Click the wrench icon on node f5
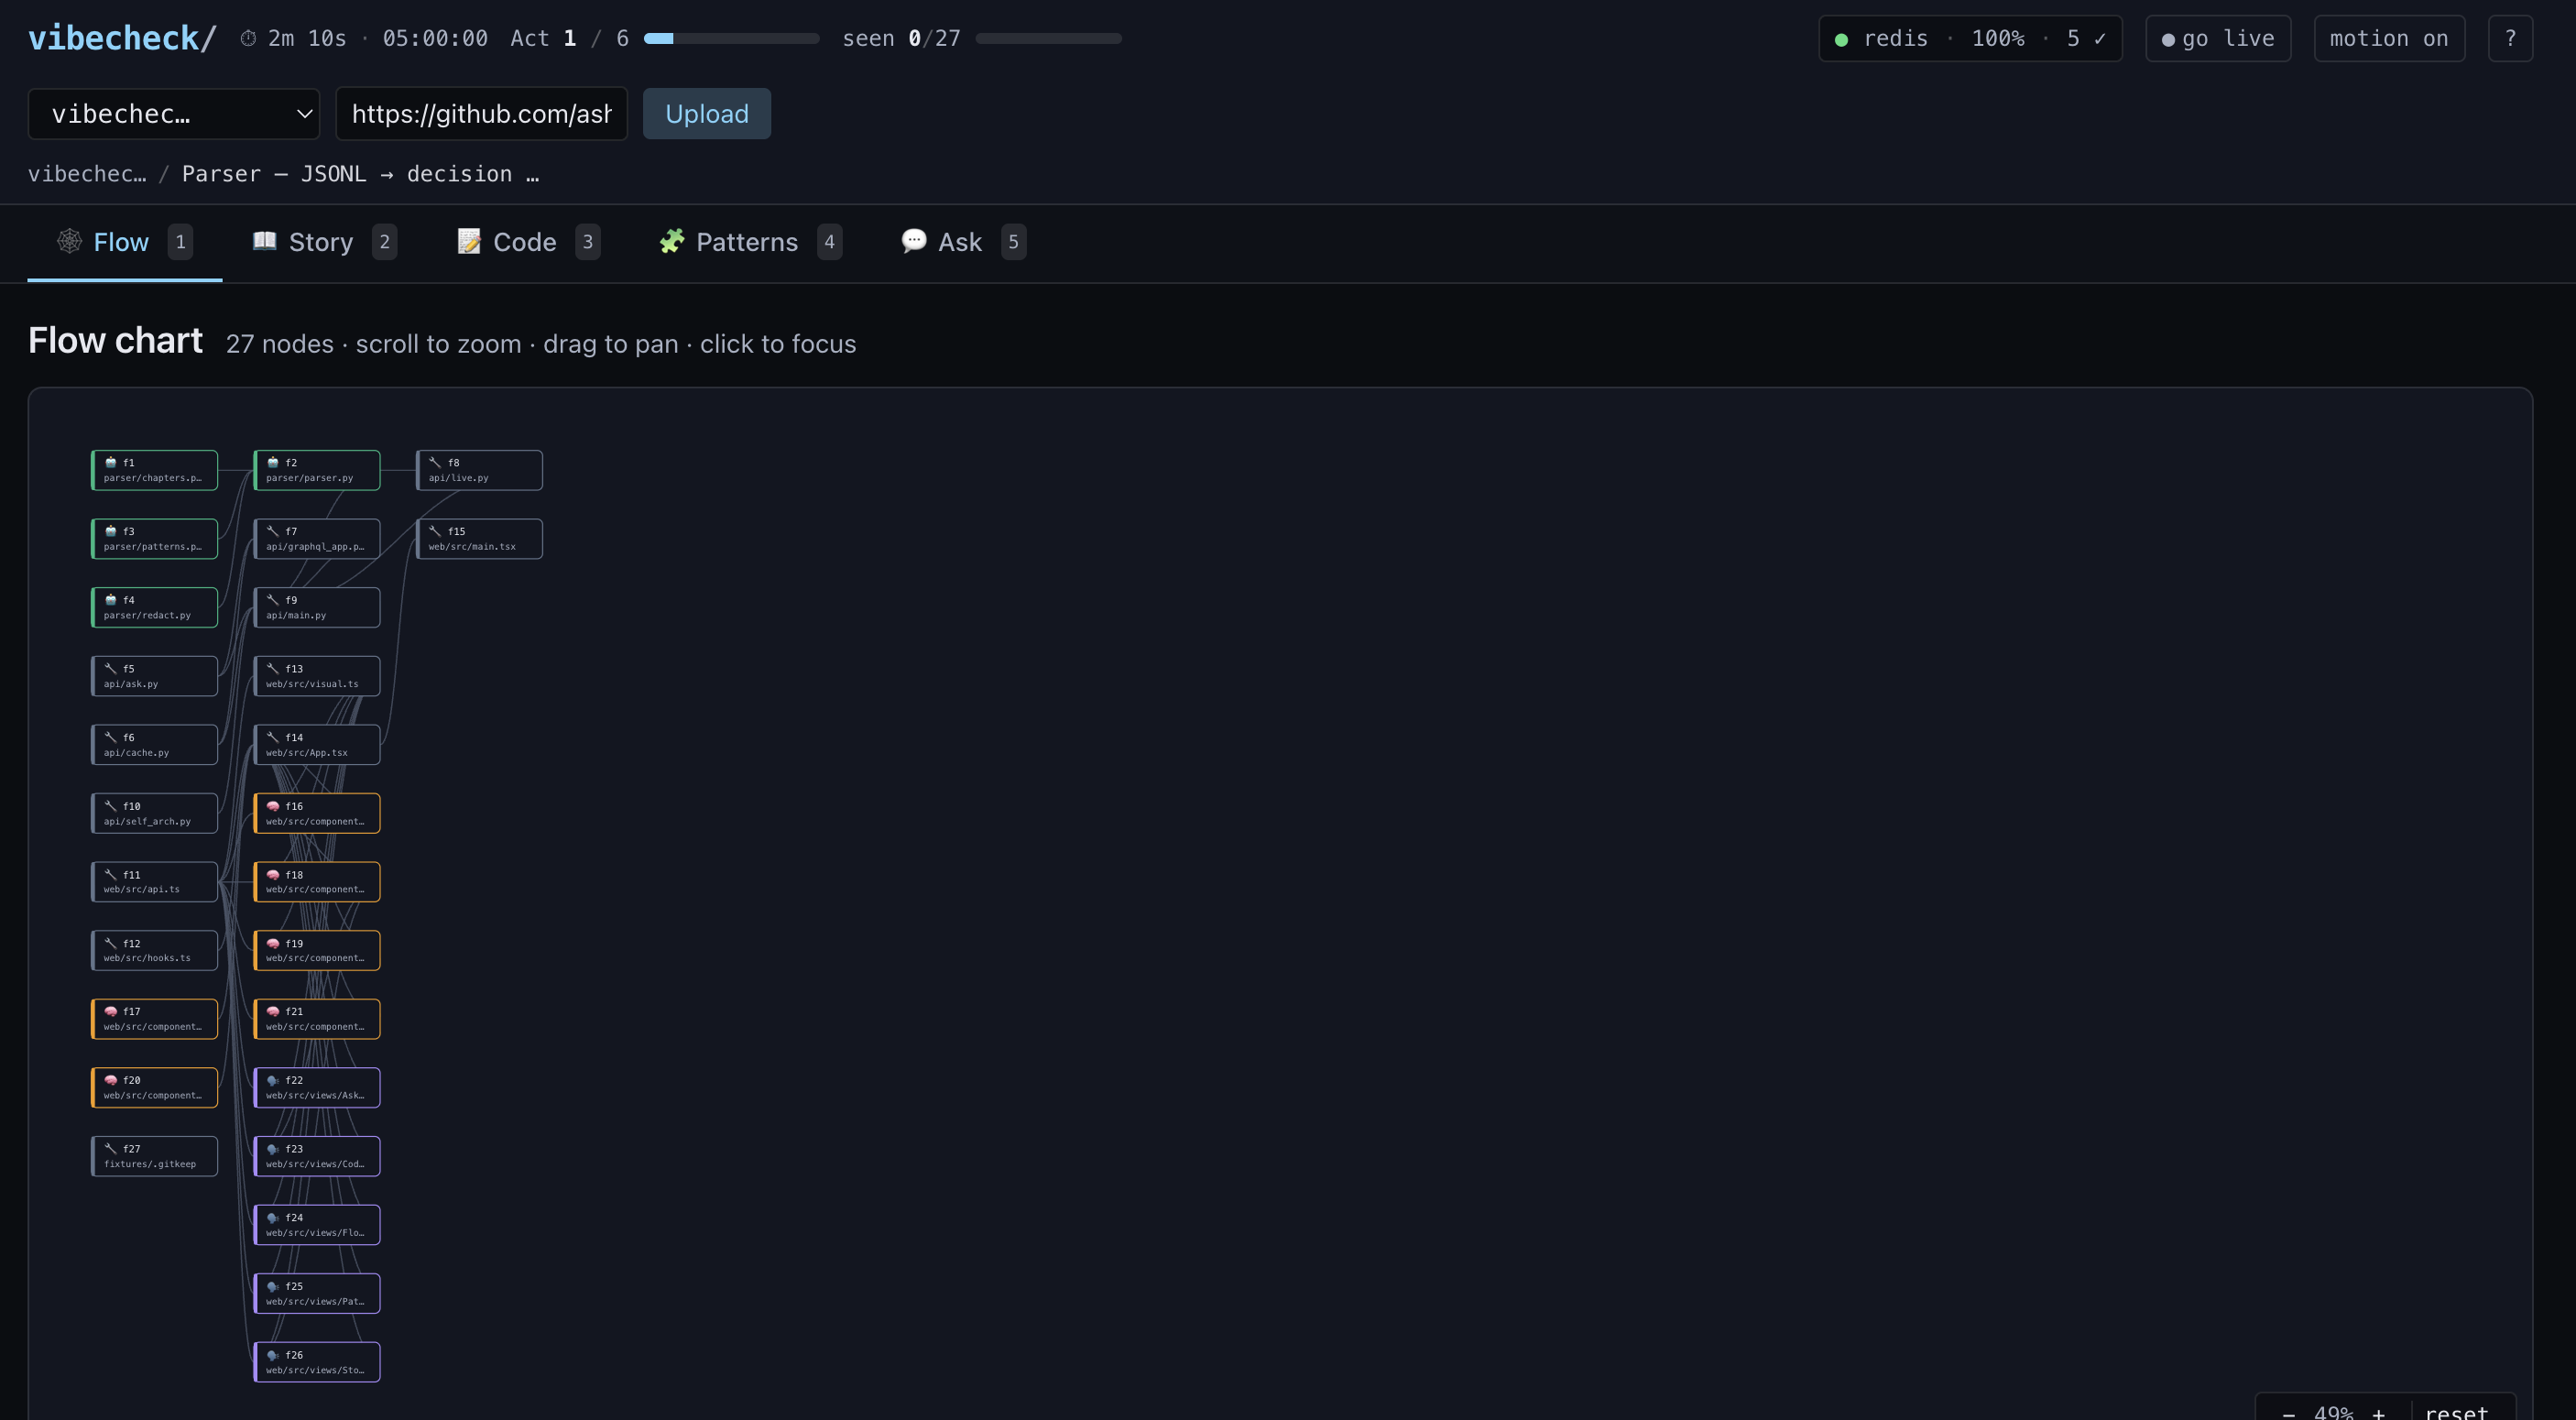This screenshot has width=2576, height=1420. click(111, 668)
